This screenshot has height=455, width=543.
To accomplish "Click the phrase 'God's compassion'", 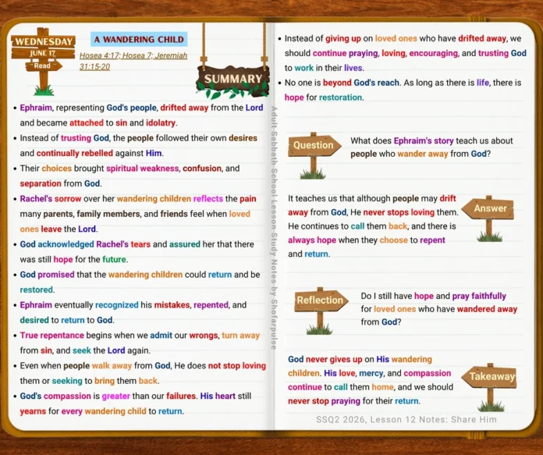I will (55, 396).
